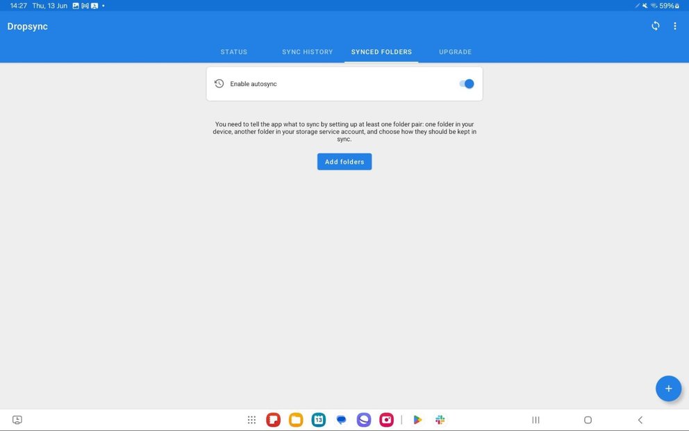Screen dimensions: 689x431
Task: Launch Google Play Store from the taskbar
Action: point(417,419)
